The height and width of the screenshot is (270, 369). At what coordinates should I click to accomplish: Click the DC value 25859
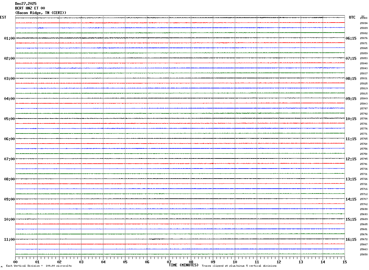(364, 53)
